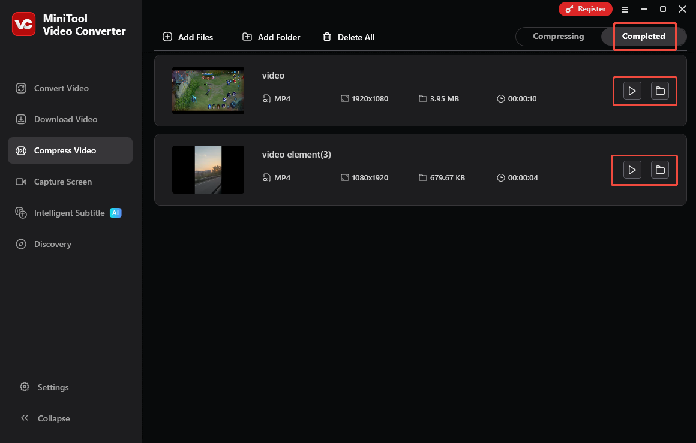Click the 'video' game thumbnail
Screen dimensions: 696x443
pos(208,91)
